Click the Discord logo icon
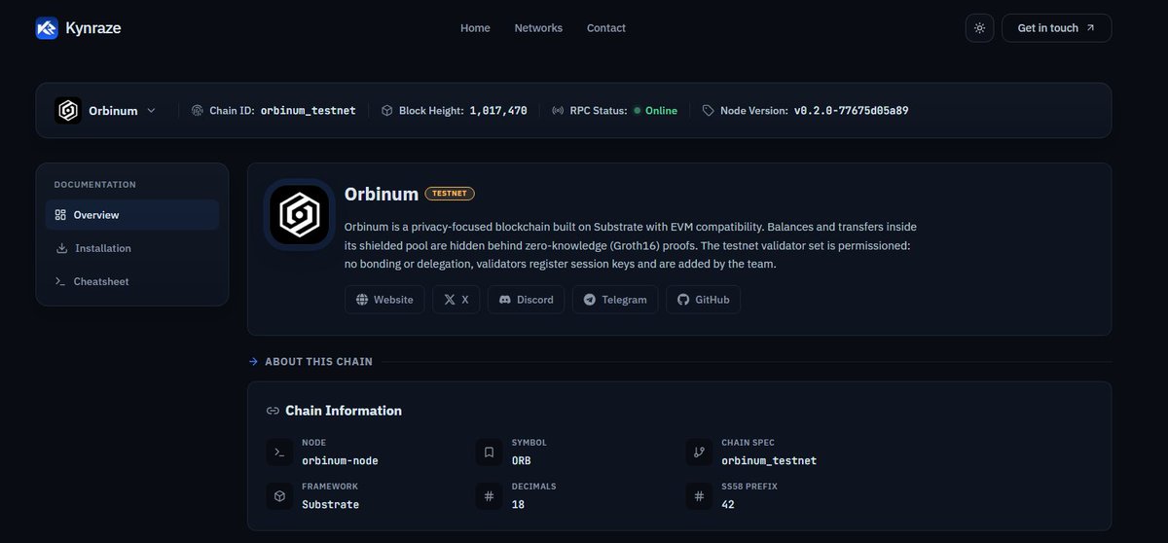 pyautogui.click(x=505, y=300)
